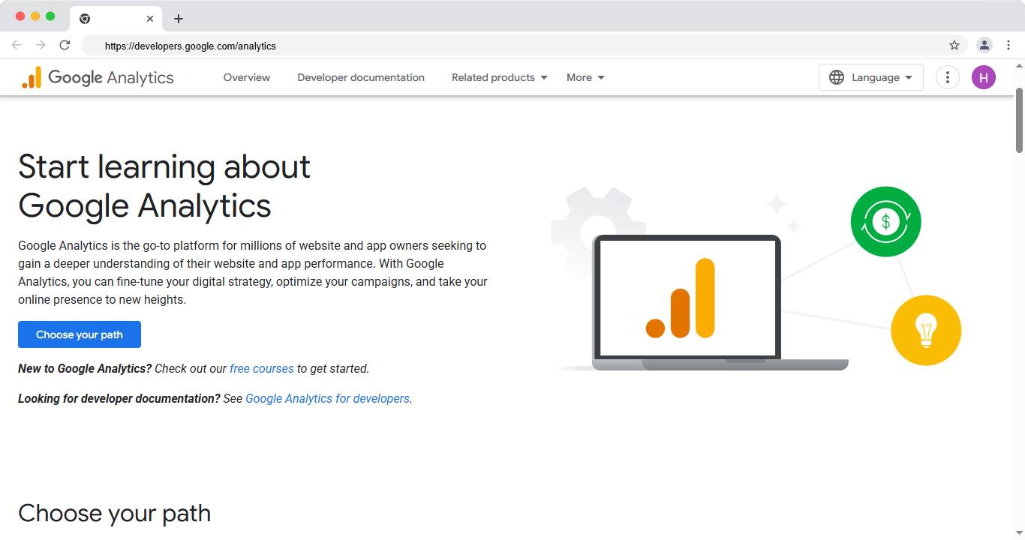Click the Google Analytics logo icon

point(32,77)
